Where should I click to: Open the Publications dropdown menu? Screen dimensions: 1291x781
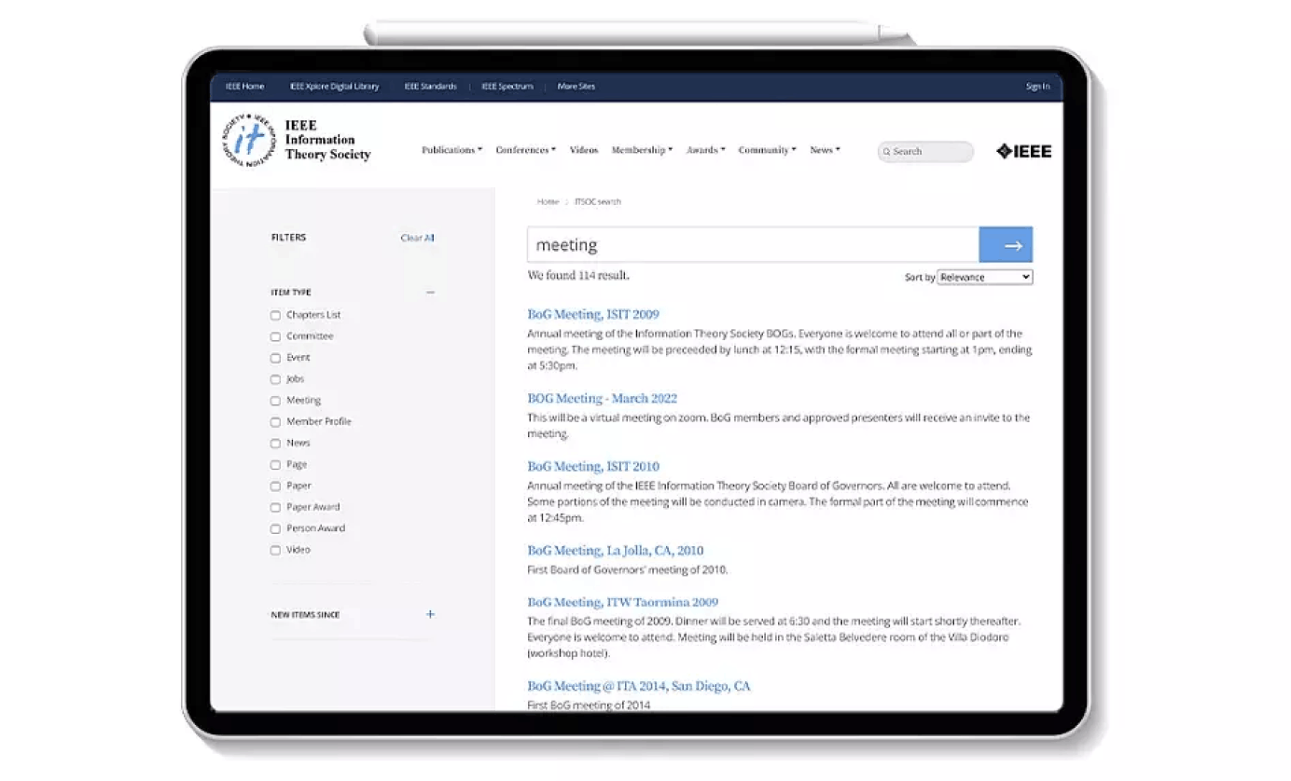click(x=451, y=150)
